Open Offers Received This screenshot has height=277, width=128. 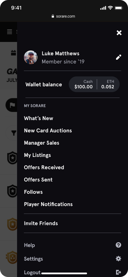[x=44, y=167]
